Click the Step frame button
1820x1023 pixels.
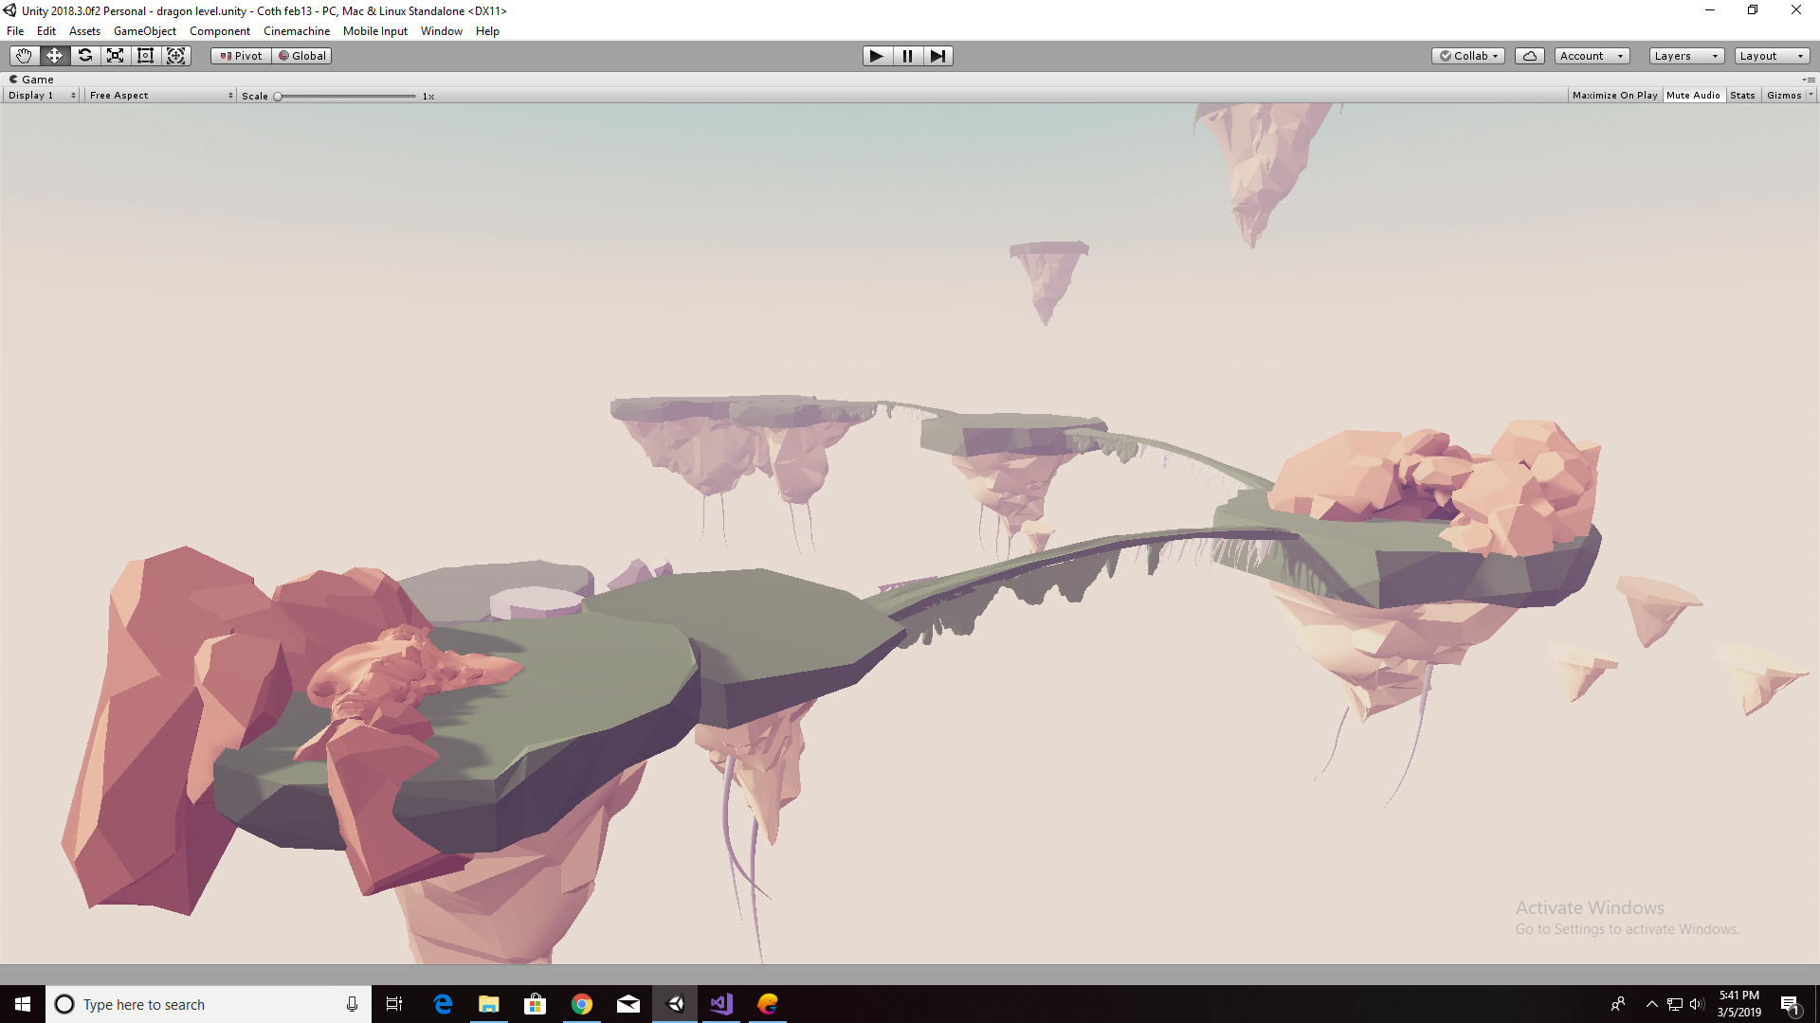[937, 56]
